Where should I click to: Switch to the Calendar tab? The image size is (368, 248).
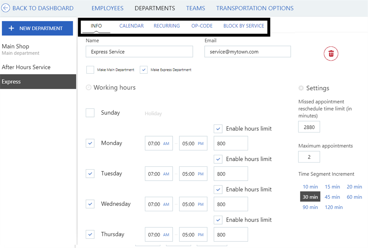tap(131, 26)
